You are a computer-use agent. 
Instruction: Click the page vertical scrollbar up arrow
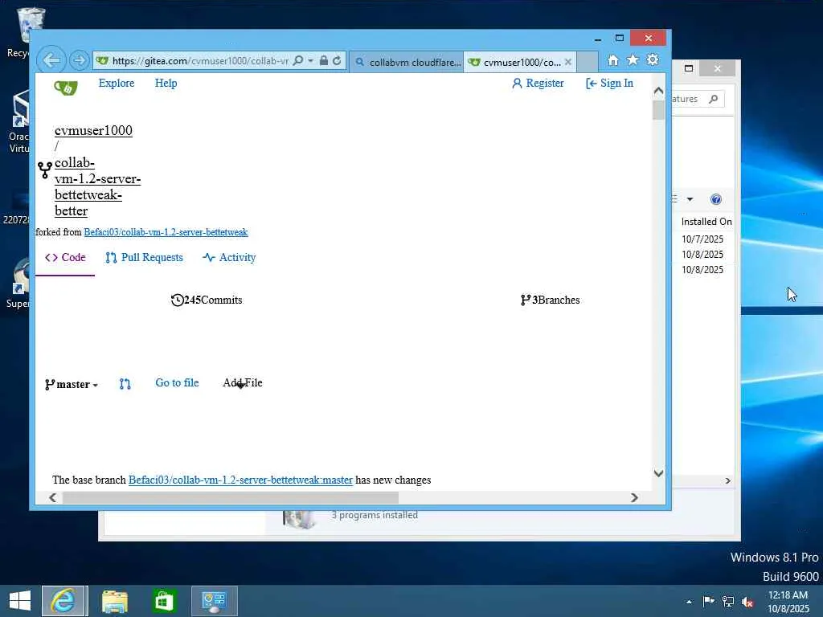pos(658,91)
